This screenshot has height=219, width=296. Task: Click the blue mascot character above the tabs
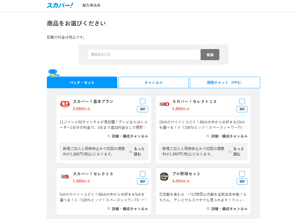point(53,73)
